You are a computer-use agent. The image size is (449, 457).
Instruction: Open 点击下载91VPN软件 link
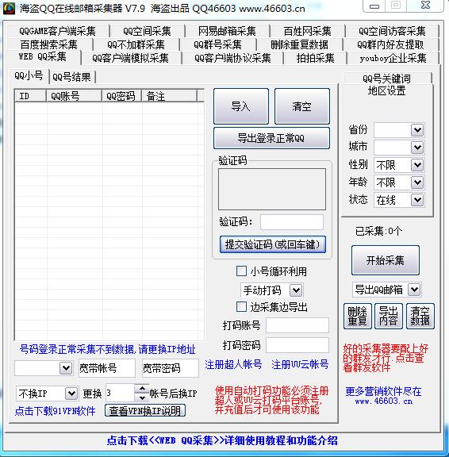pos(55,411)
